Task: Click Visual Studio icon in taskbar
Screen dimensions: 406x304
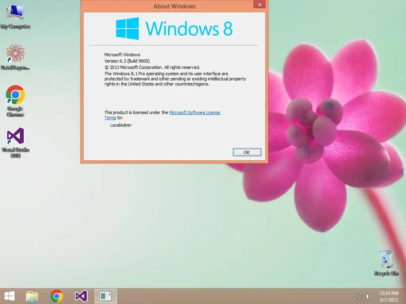Action: (81, 296)
